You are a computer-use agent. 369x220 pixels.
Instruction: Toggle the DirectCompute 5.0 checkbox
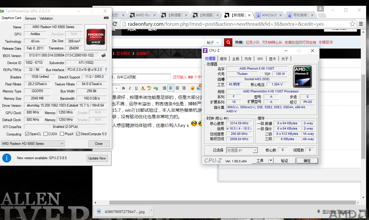point(78,134)
